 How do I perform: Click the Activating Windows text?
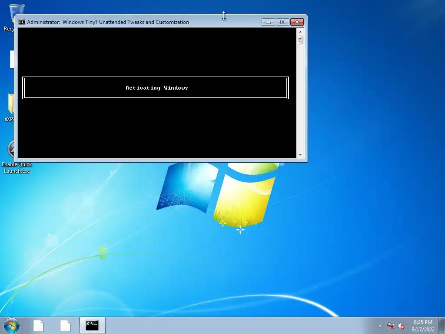coord(156,88)
